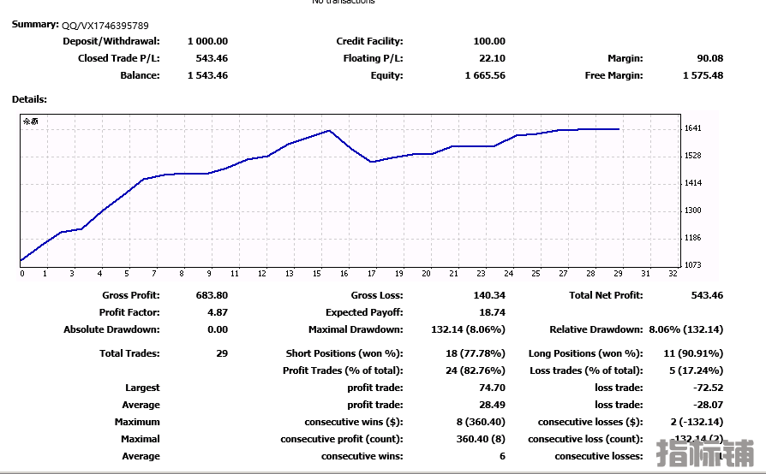This screenshot has height=474, width=766.
Task: Select the Maximal Drawdown value 132.14 (8.06%)
Action: [x=468, y=329]
